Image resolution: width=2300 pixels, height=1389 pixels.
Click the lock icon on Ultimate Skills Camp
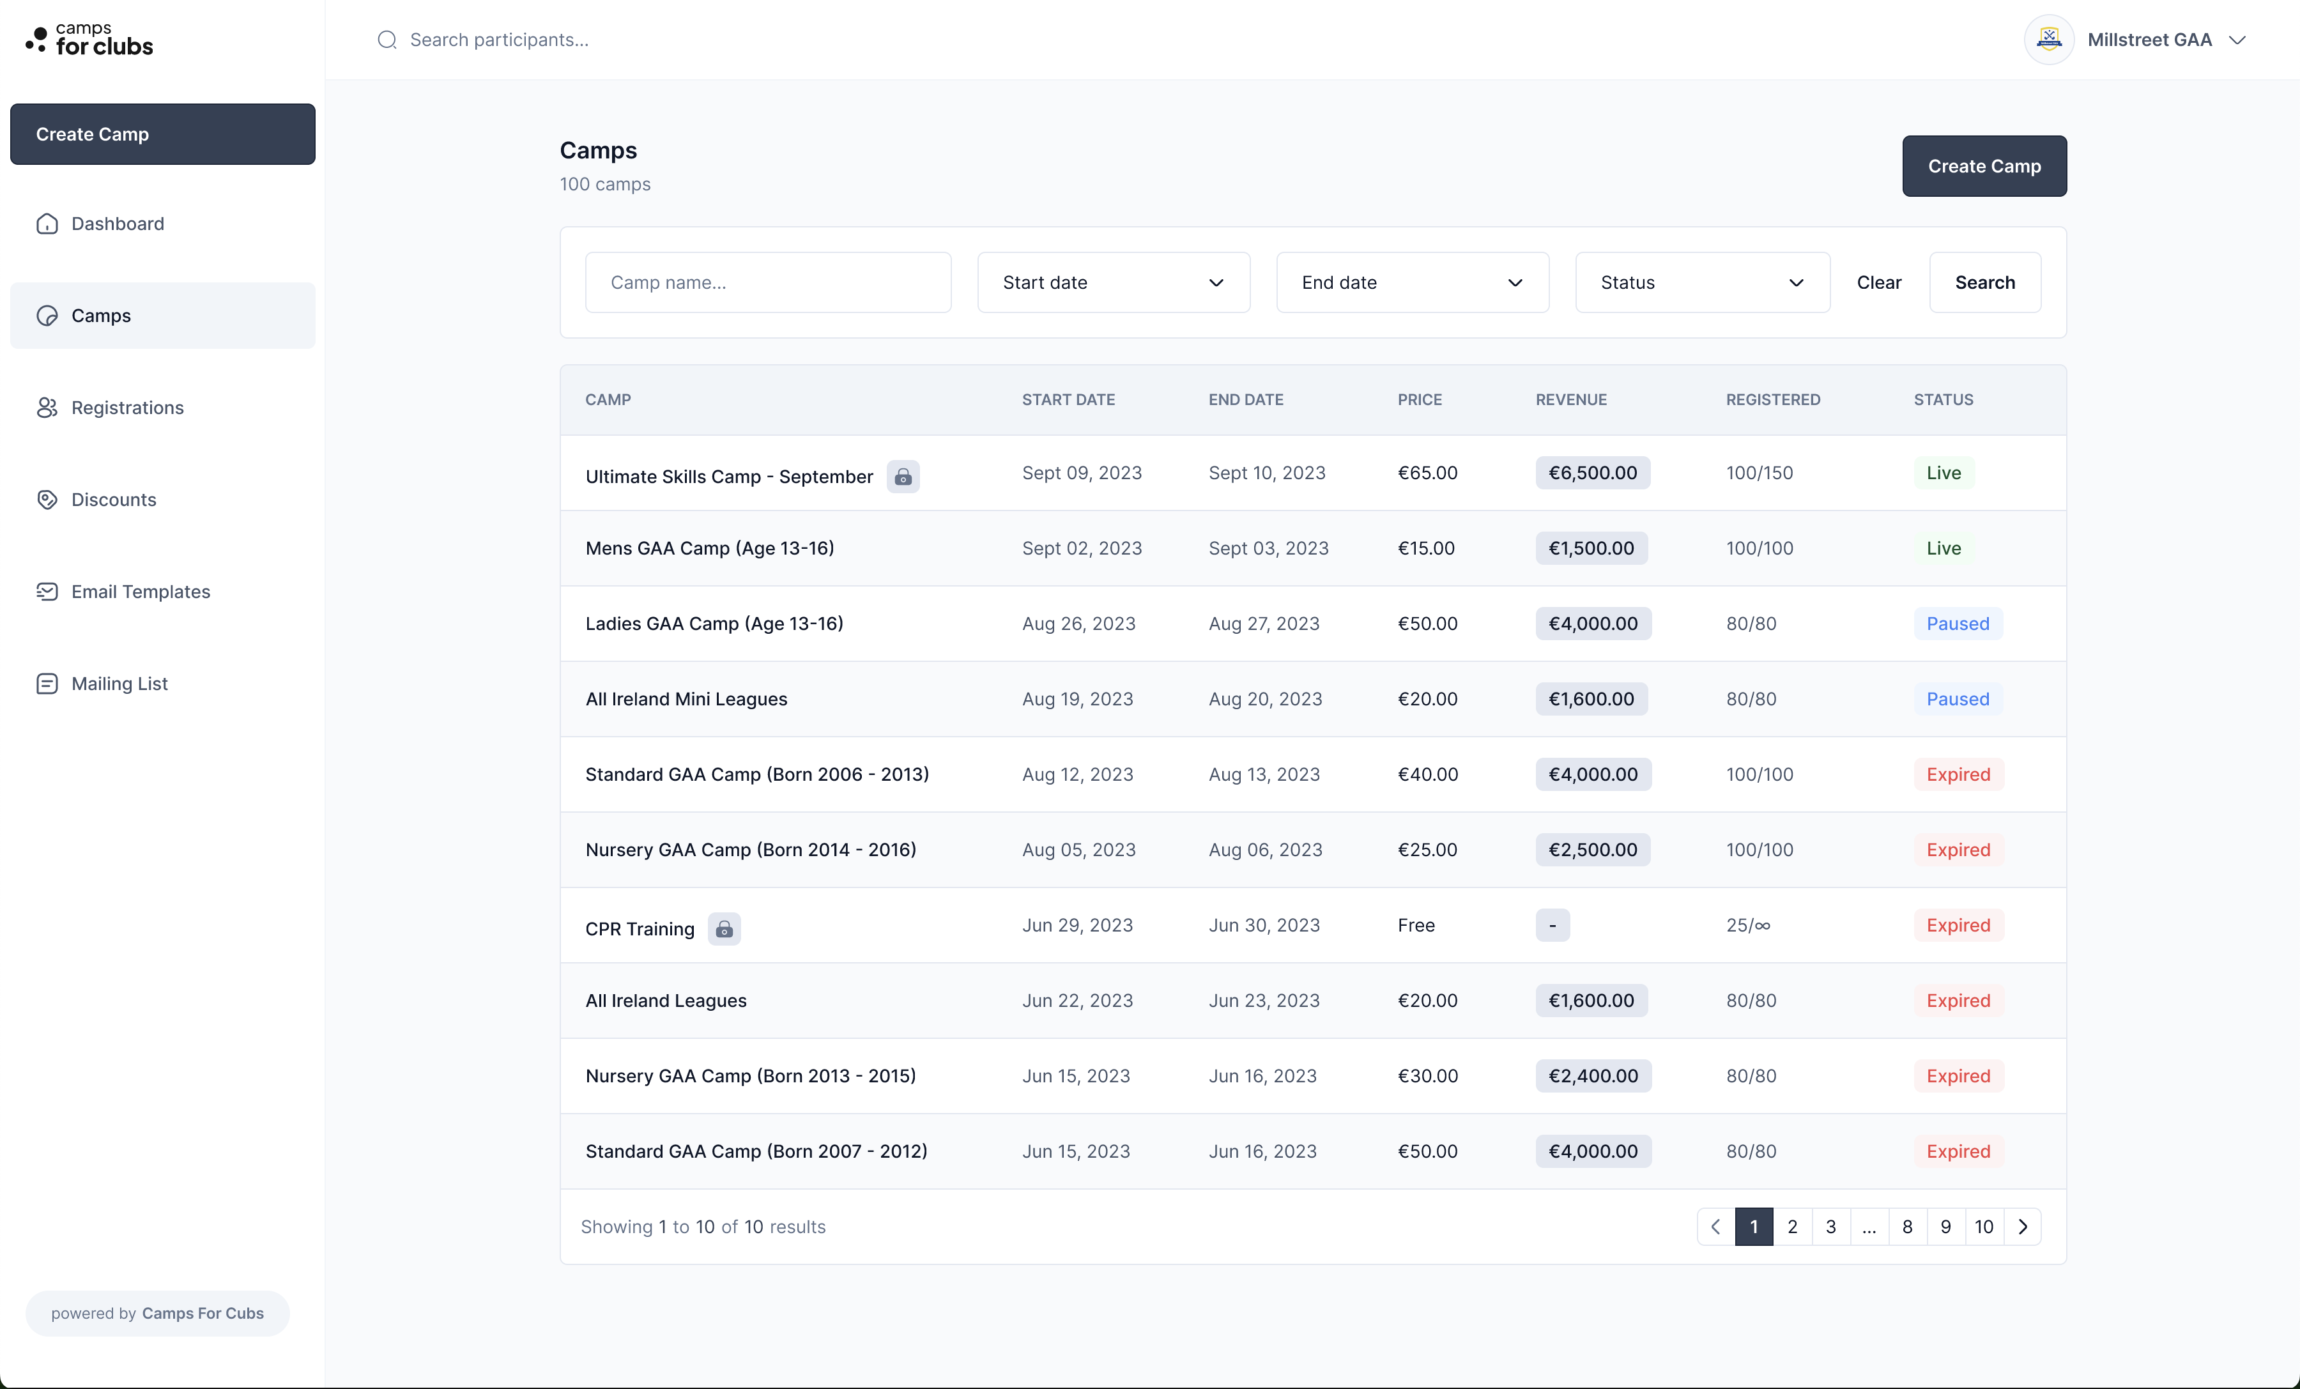(x=902, y=477)
